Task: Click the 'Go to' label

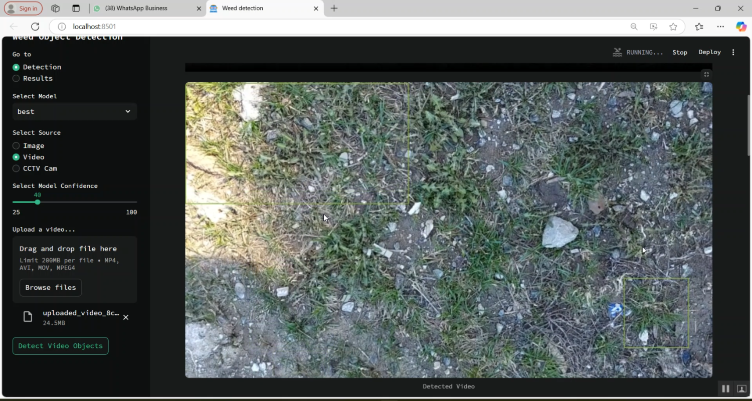Action: 22,54
